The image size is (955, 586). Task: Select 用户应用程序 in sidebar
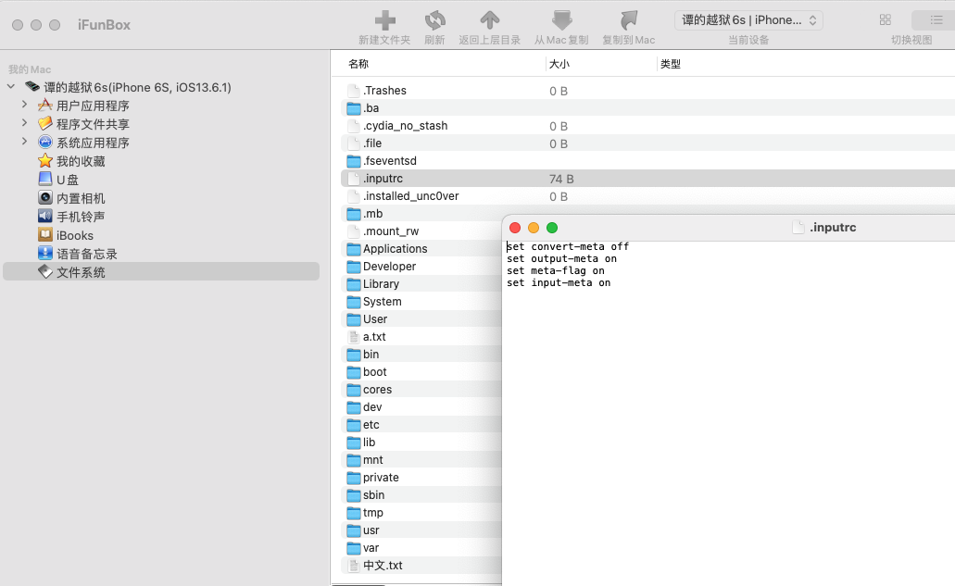pos(93,106)
